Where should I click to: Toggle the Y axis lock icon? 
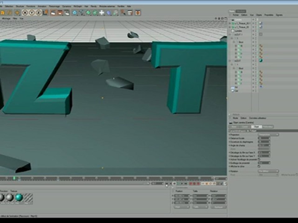(x=32, y=13)
